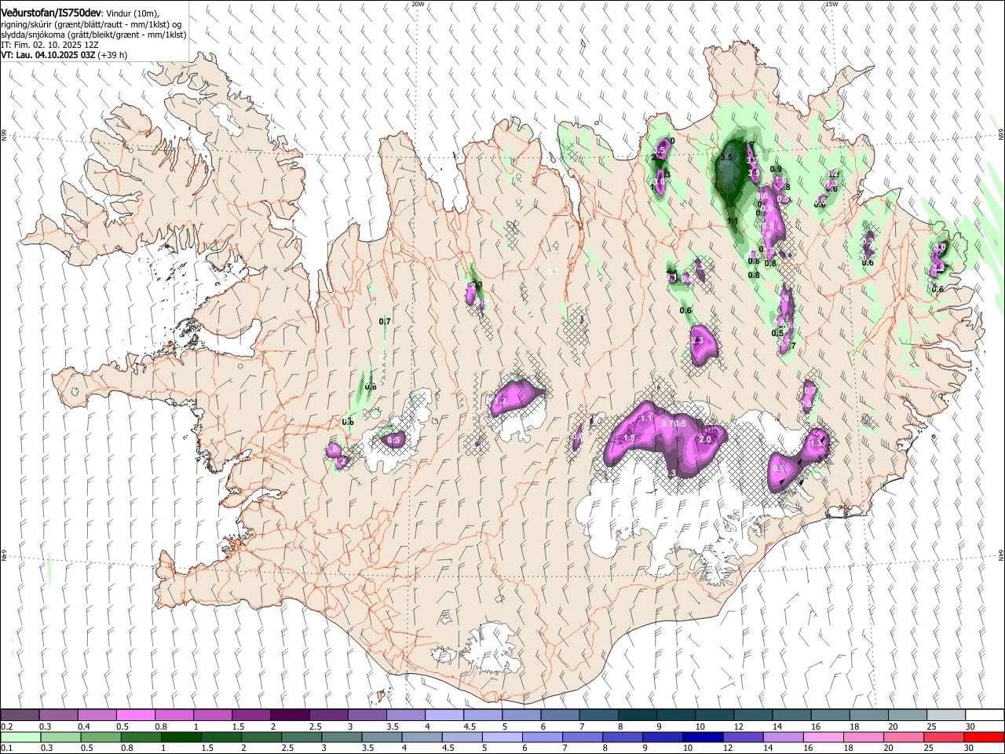Click the darkest green swatch above the rain scale's 1

181,737
